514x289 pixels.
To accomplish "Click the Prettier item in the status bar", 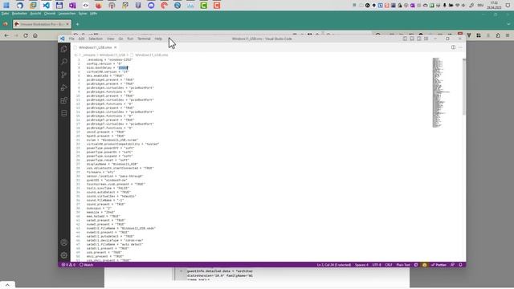I will click(439, 265).
